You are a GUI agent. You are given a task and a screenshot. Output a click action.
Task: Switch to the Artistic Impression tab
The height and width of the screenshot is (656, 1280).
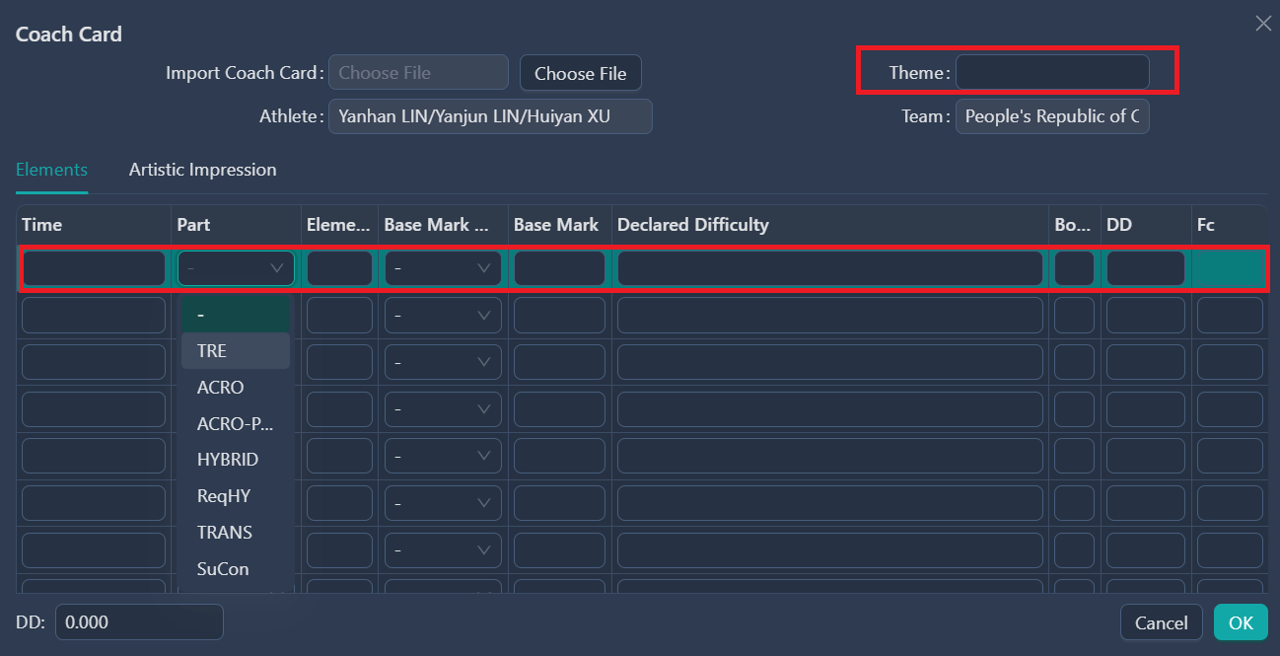(x=202, y=170)
